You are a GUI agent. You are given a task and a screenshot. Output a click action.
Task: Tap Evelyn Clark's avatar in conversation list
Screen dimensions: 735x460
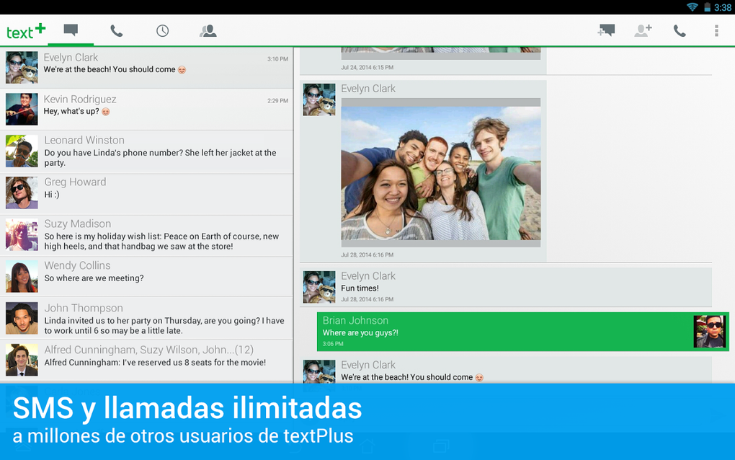click(22, 68)
